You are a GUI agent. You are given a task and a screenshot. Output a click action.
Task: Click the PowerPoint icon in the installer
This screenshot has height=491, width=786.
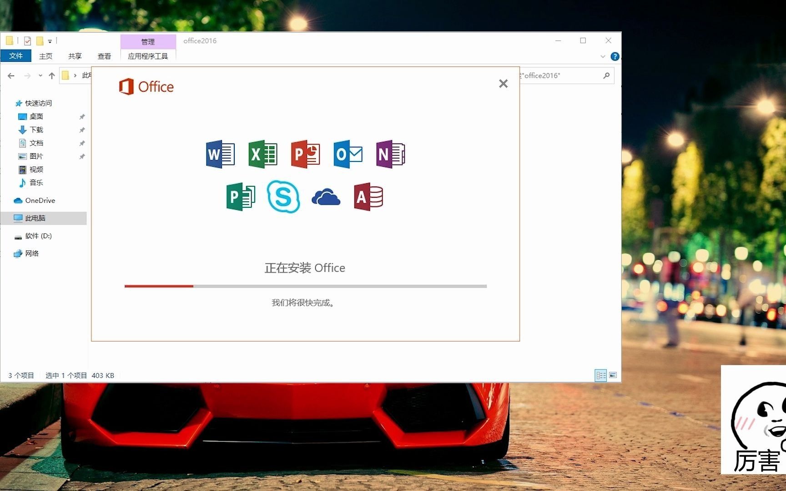click(306, 154)
